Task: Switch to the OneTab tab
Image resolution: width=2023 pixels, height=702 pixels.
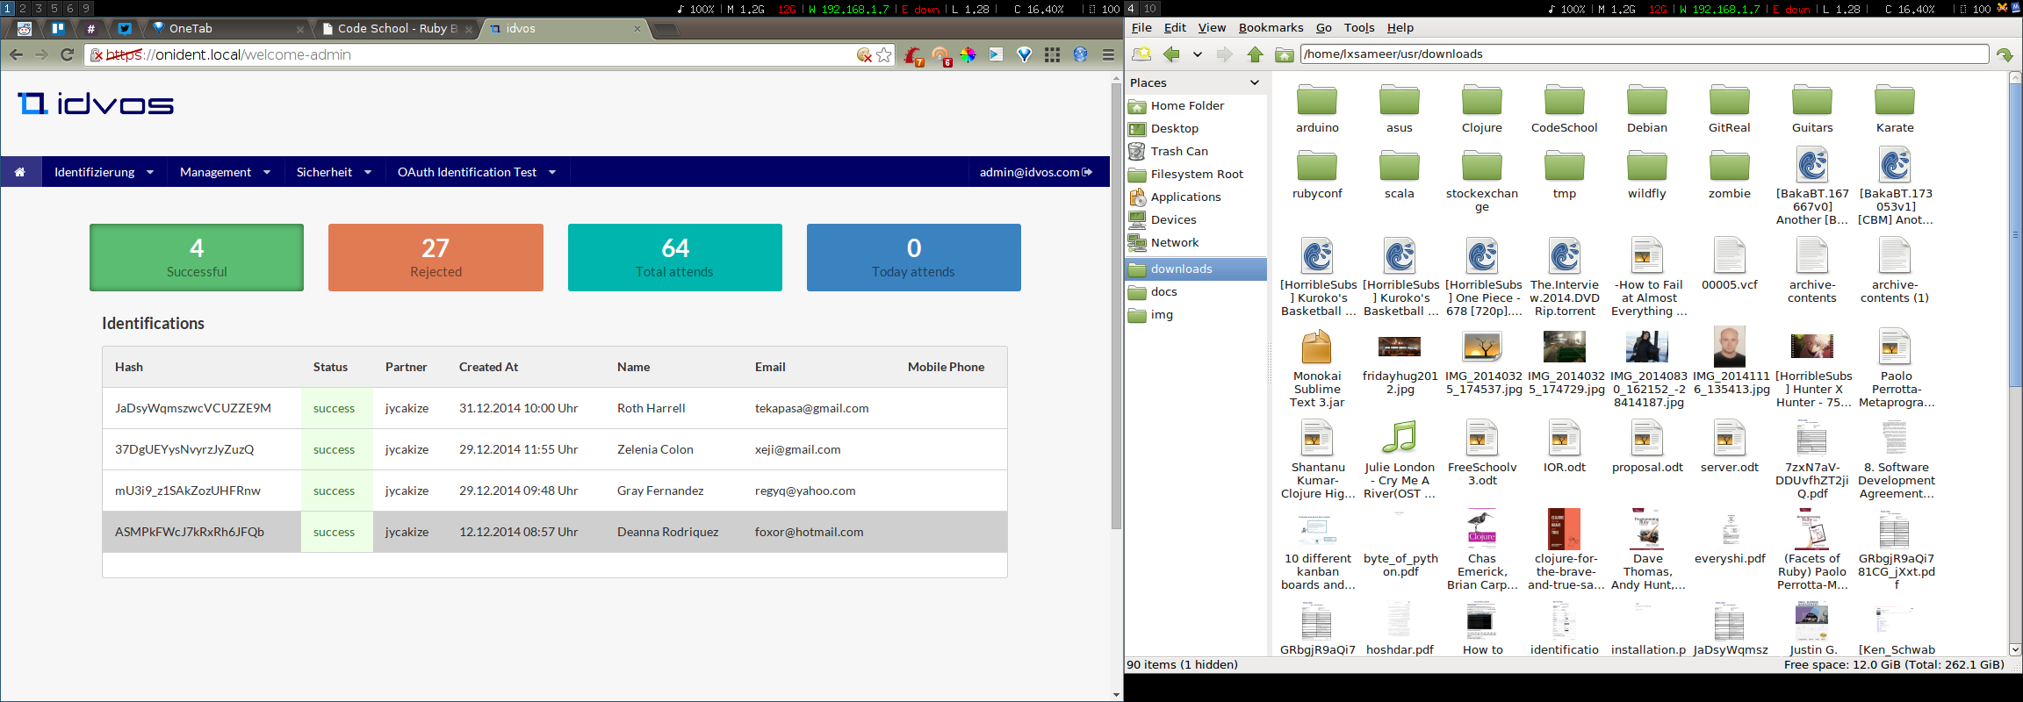Action: [x=227, y=28]
